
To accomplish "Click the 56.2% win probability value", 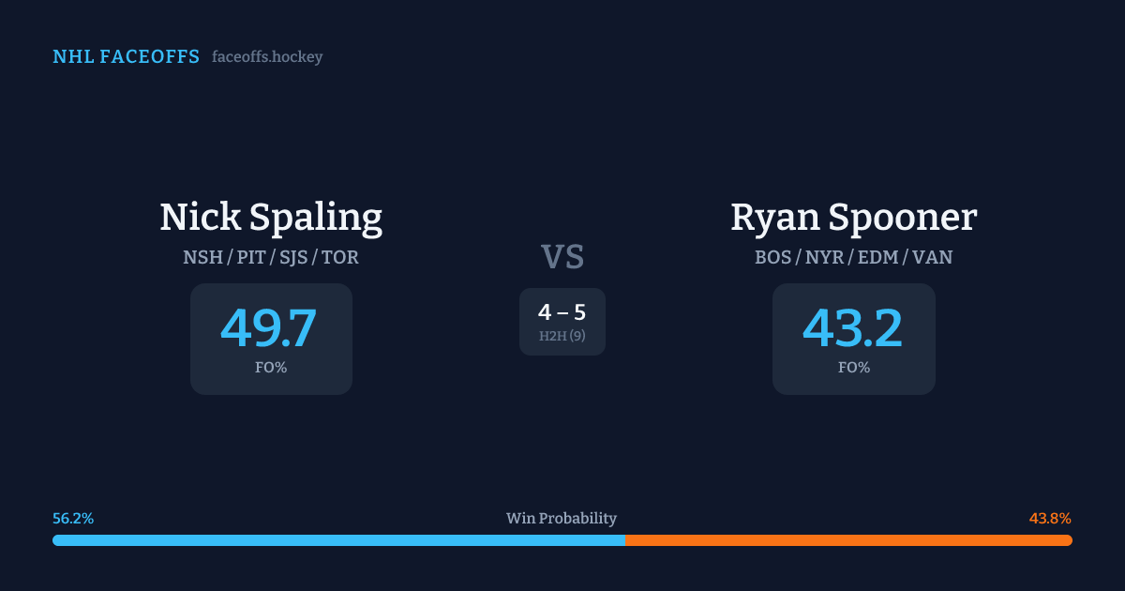I will (x=73, y=519).
